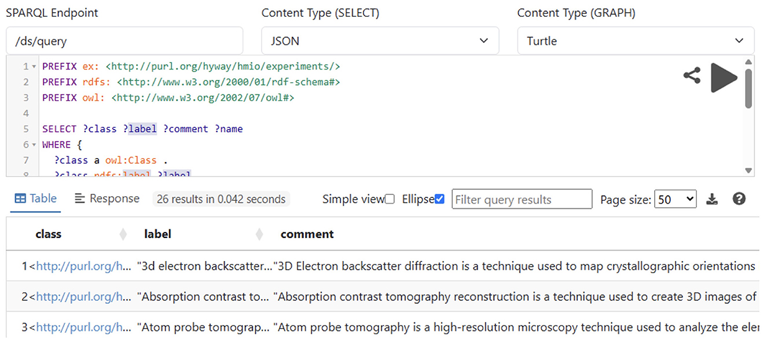This screenshot has width=767, height=342.
Task: Click the editor scroll up arrow
Action: click(748, 62)
